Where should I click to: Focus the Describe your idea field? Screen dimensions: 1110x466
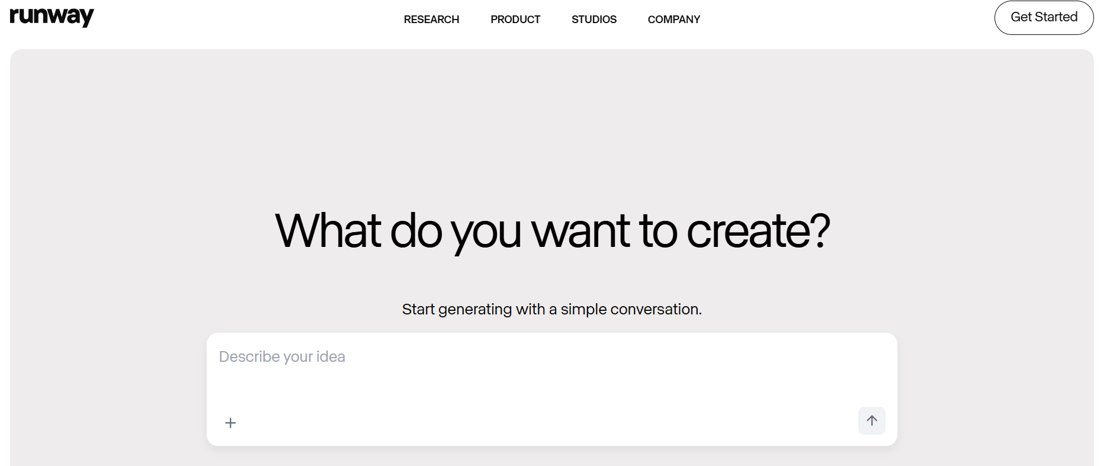tap(551, 368)
